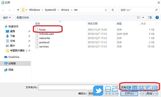The image size is (161, 97).
Task: Sort by the 修改日期 column header
Action: point(93,24)
